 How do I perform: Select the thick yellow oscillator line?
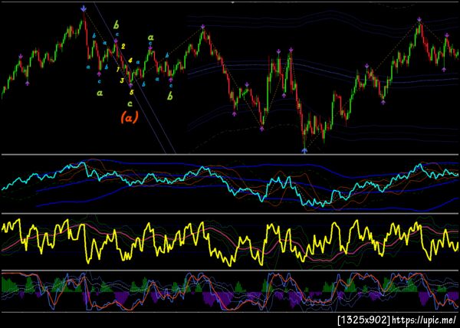tap(228, 242)
